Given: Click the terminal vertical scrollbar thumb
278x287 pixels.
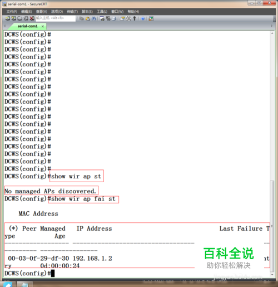Looking at the screenshot, I should (x=272, y=226).
